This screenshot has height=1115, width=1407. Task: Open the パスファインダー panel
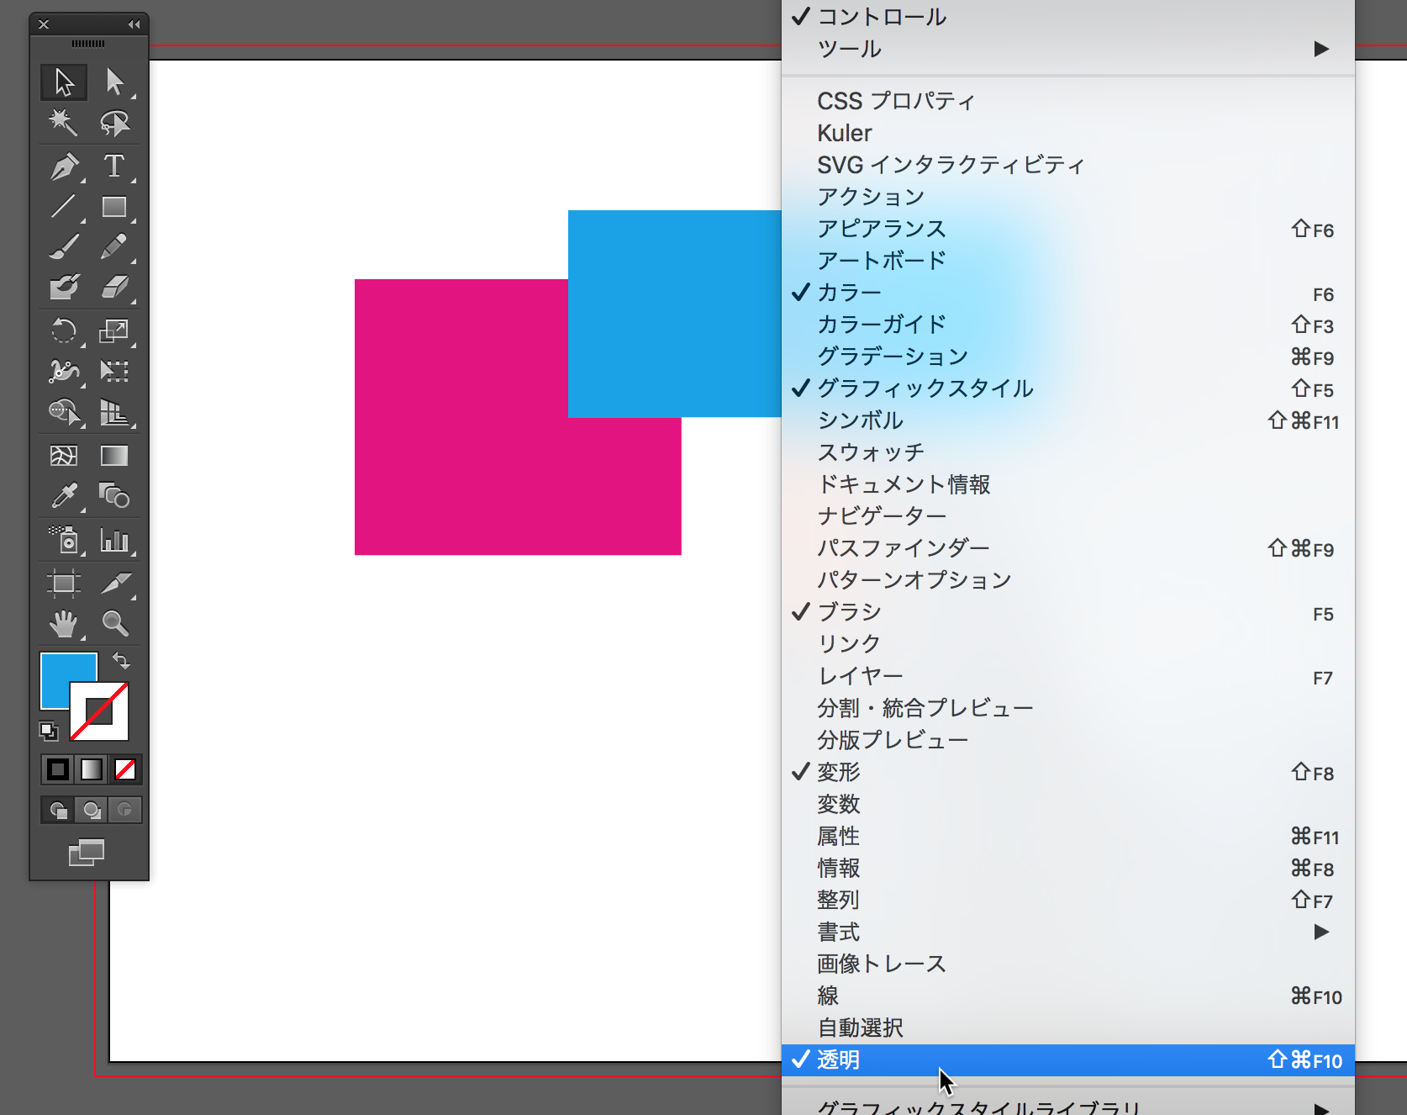(1068, 548)
